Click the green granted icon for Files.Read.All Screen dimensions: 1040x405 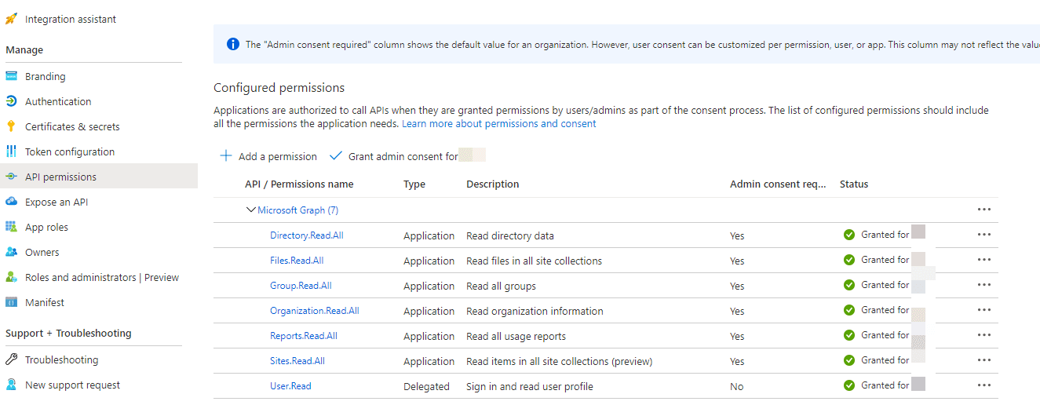pos(849,260)
